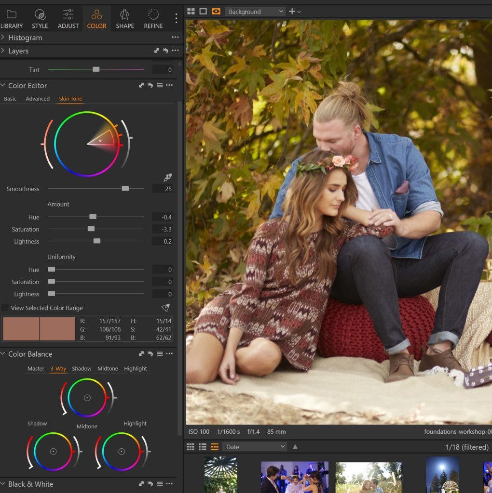Click center of Shadow color wheel
This screenshot has height=493, width=492.
coord(53,452)
